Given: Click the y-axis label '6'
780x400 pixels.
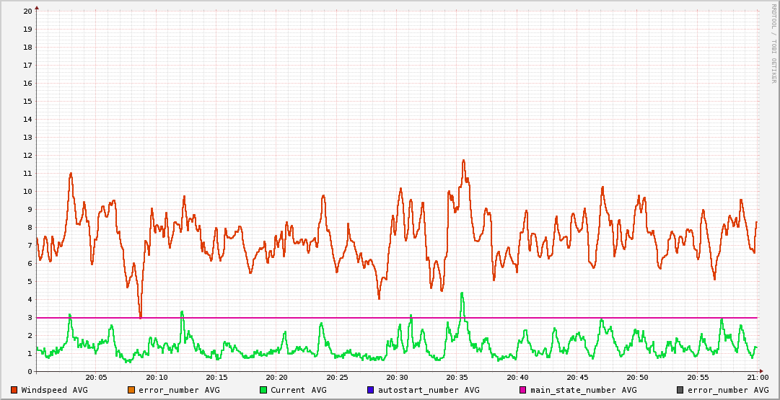Looking at the screenshot, I should pos(30,263).
